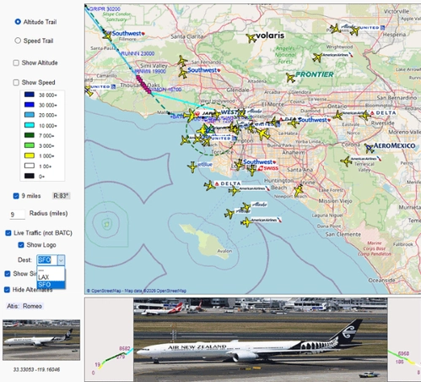Viewport: 421px width, 382px height.
Task: Click the Southwest plane near Long Beach
Action: pos(239,165)
